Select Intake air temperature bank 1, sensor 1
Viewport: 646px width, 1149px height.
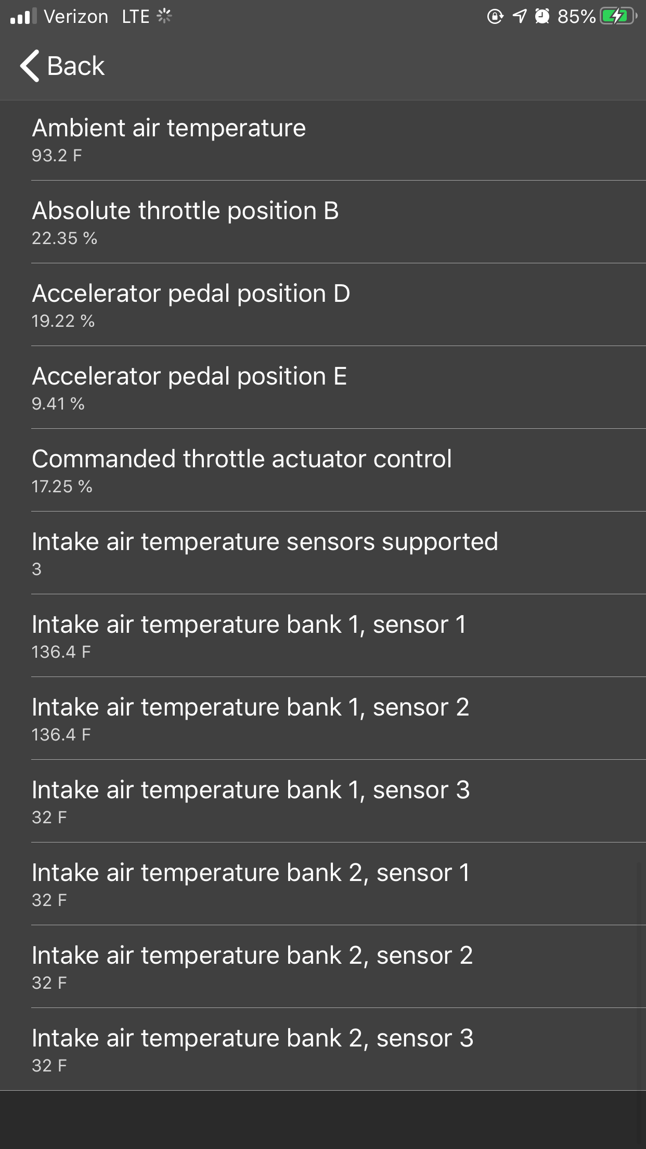click(322, 636)
